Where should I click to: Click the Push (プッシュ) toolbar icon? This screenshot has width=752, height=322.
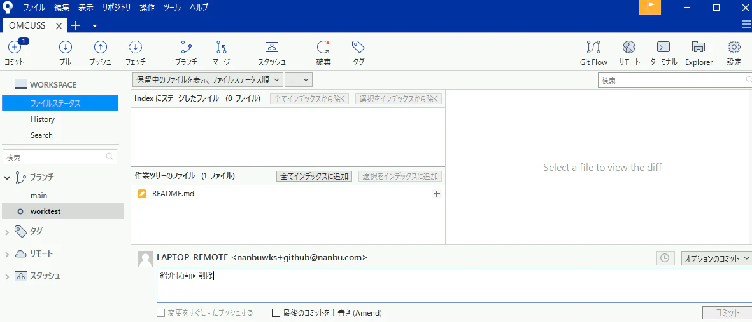click(x=100, y=47)
